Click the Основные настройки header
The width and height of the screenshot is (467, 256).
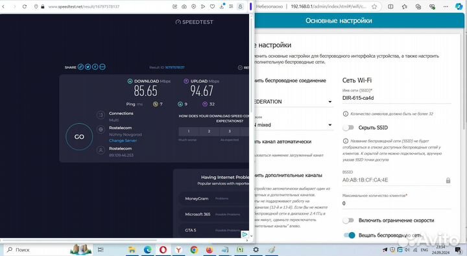point(339,21)
